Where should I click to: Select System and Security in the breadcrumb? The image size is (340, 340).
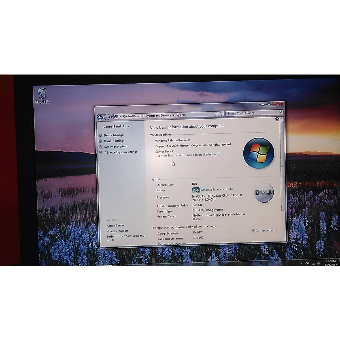[x=158, y=115]
